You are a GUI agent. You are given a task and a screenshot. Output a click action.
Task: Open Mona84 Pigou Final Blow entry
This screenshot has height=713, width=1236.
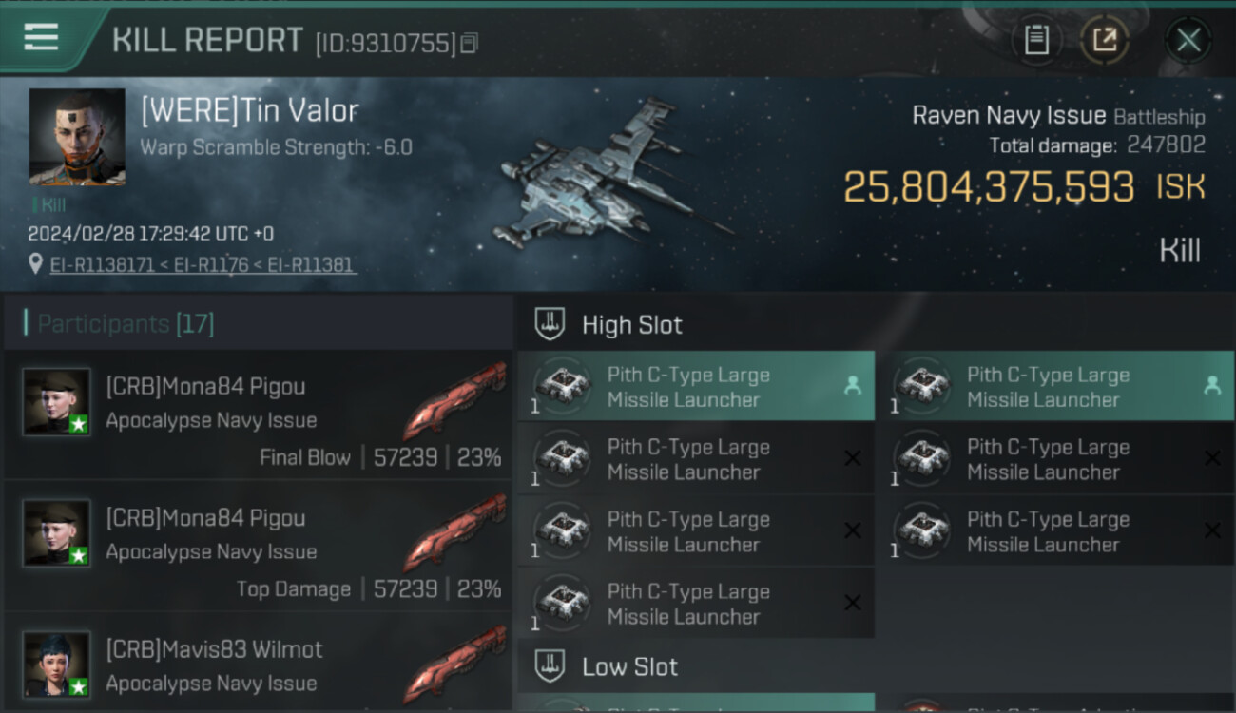click(258, 415)
